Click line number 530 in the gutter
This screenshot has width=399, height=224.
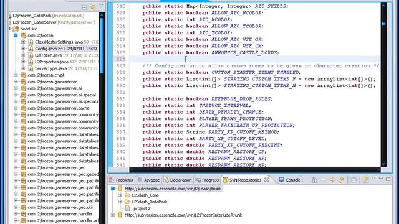120,86
